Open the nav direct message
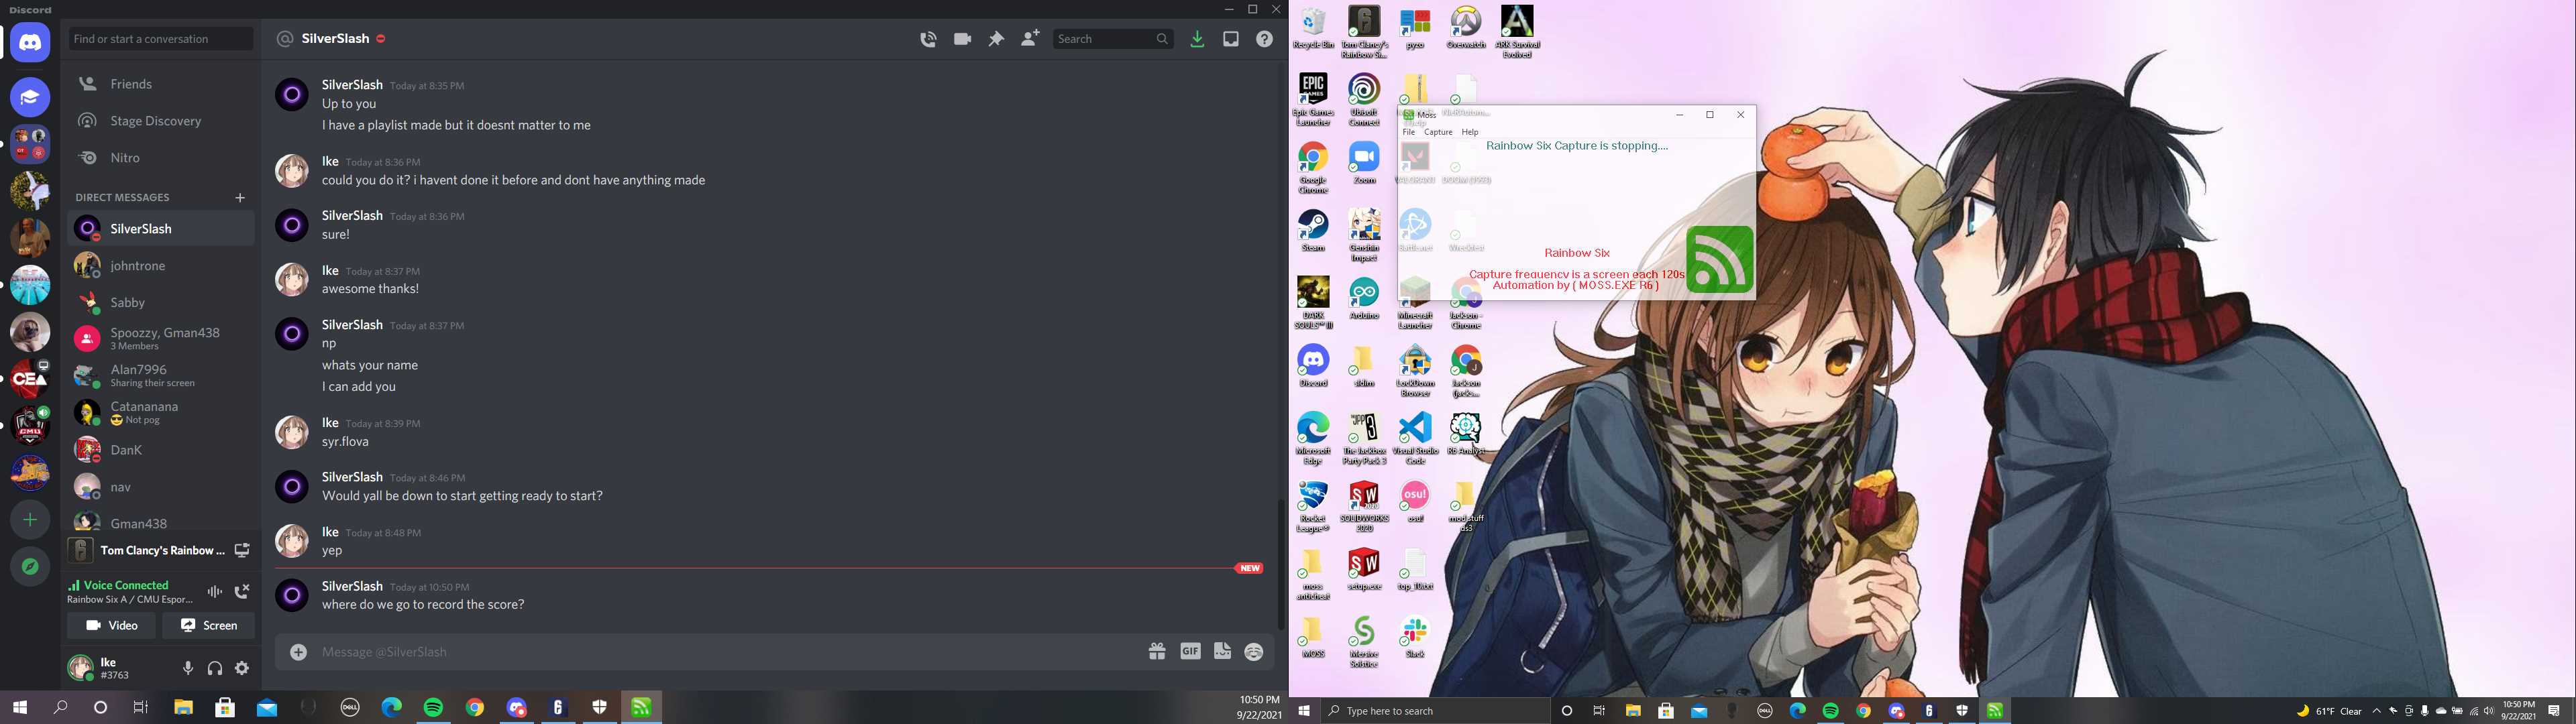 click(x=160, y=487)
